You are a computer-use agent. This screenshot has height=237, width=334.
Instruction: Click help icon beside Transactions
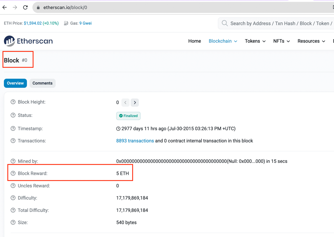coord(13,141)
